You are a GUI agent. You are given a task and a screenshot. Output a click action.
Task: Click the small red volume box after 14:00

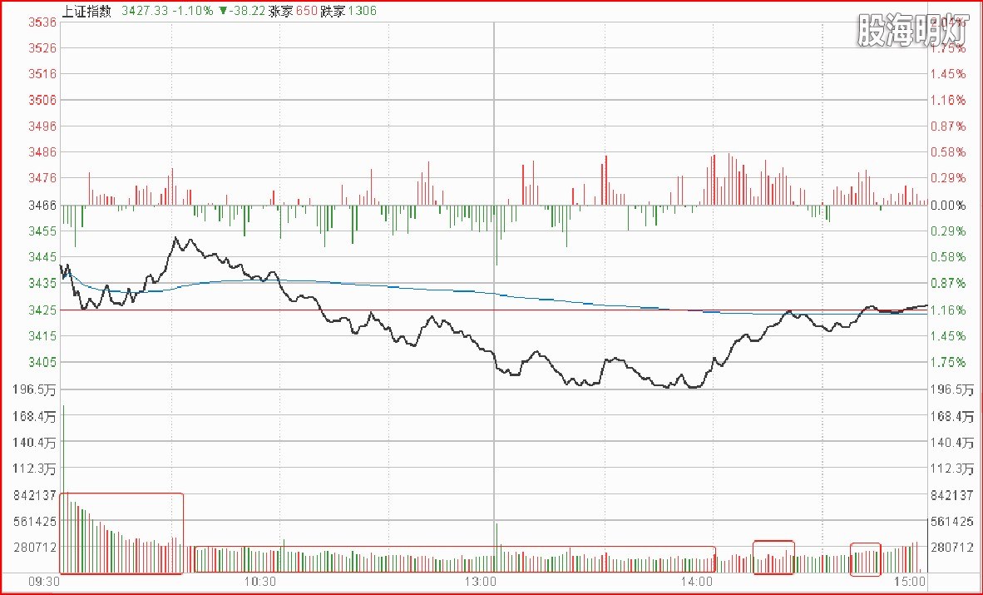[x=773, y=557]
